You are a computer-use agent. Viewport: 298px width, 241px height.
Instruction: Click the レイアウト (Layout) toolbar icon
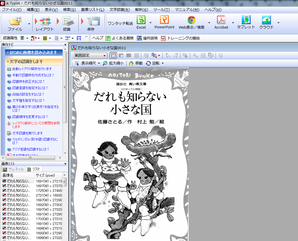[45, 22]
